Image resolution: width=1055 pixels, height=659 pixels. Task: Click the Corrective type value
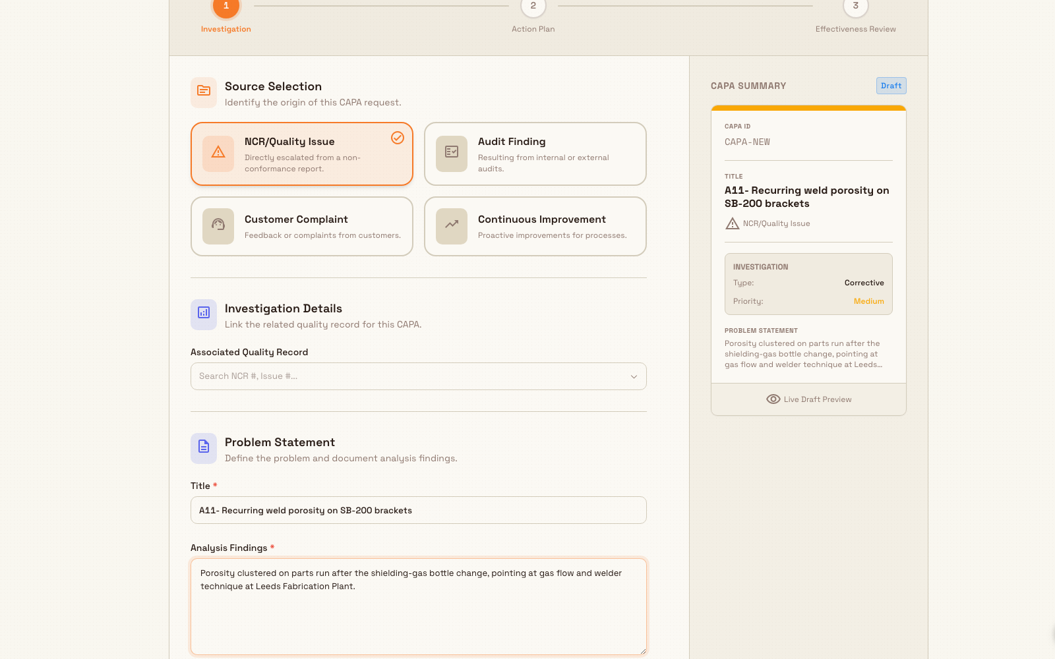click(x=864, y=283)
